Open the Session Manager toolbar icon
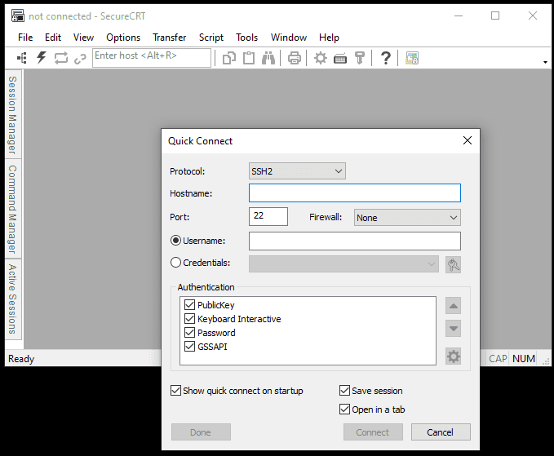Viewport: 554px width, 456px height. [22, 58]
